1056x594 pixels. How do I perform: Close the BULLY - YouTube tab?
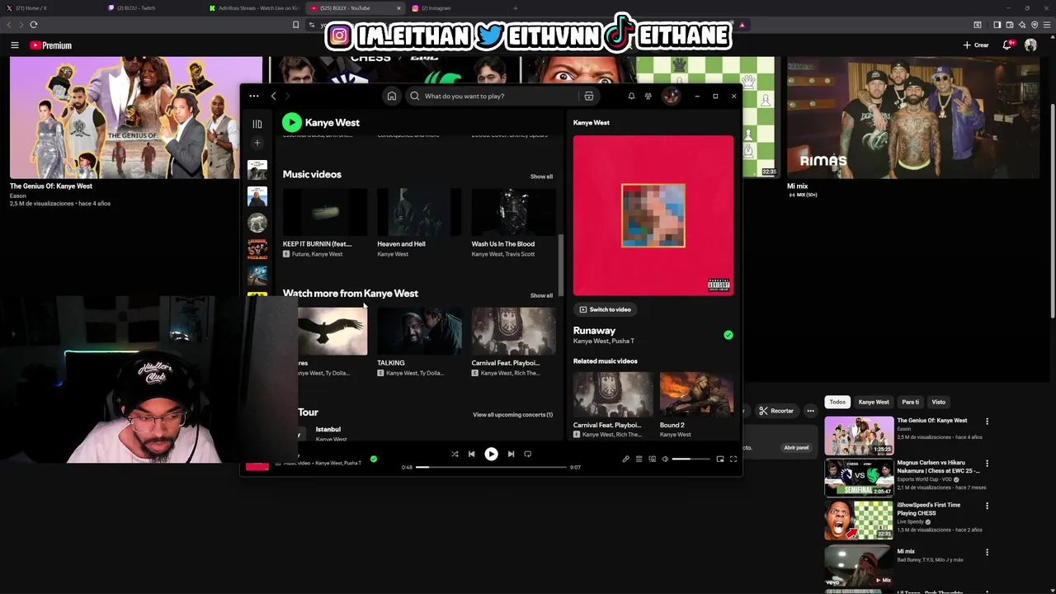click(399, 8)
